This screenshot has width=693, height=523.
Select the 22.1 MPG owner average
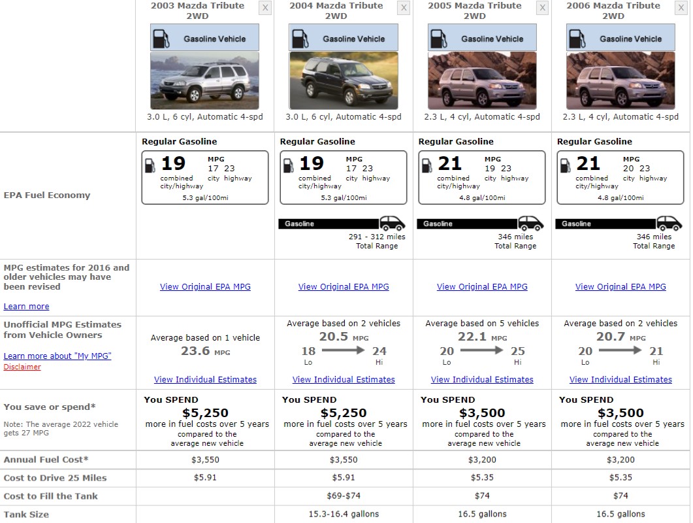[x=482, y=337]
